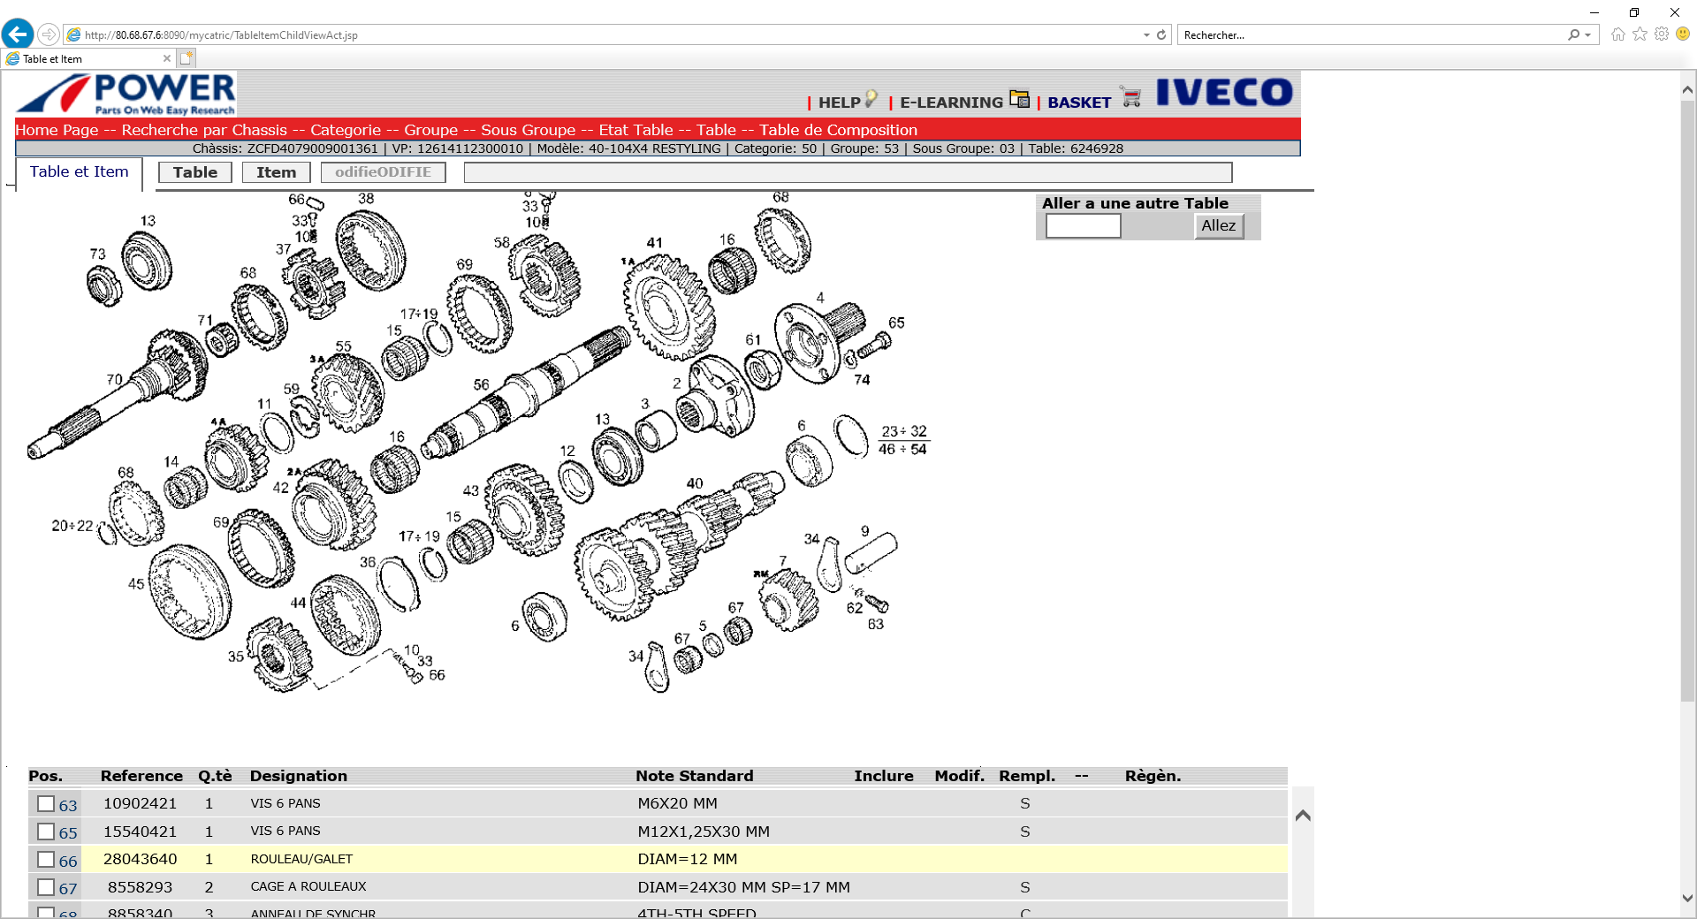This screenshot has height=919, width=1697.
Task: Click the browser home icon
Action: coord(1617,34)
